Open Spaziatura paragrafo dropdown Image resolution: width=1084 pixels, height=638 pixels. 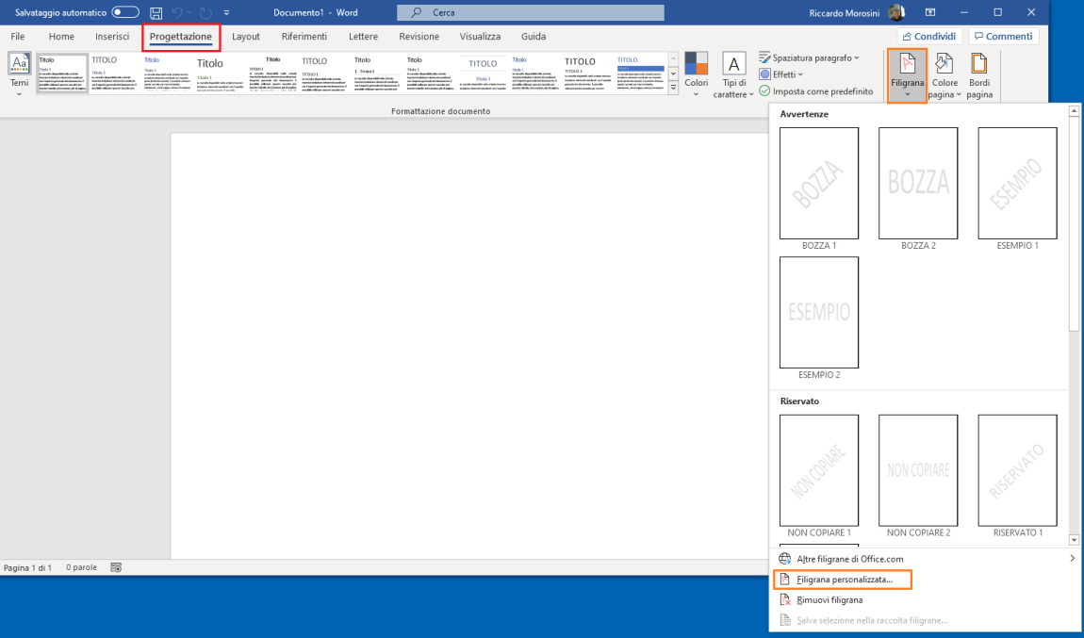coord(810,58)
